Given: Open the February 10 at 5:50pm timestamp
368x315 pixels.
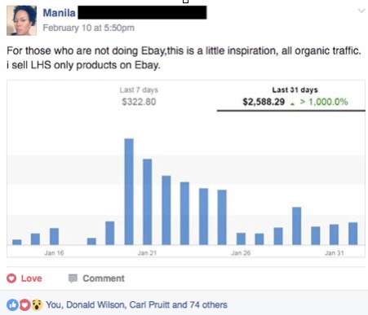Looking at the screenshot, I should [x=89, y=28].
